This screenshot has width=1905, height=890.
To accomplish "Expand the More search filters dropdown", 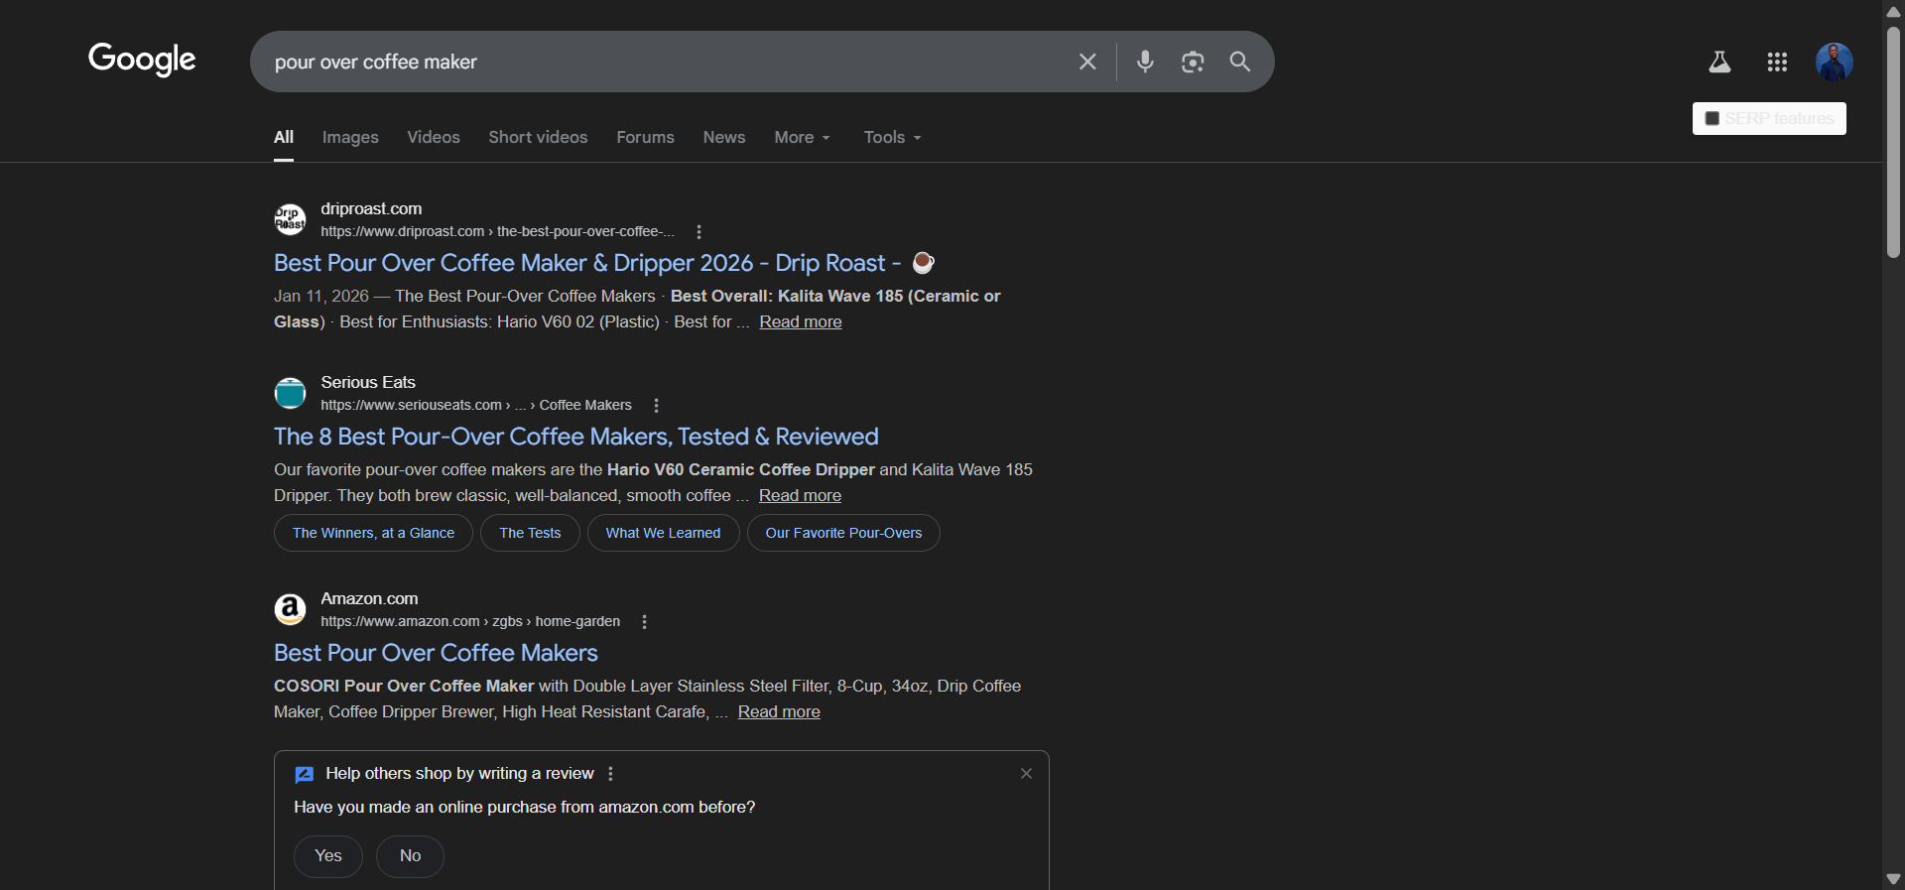I will coord(802,137).
